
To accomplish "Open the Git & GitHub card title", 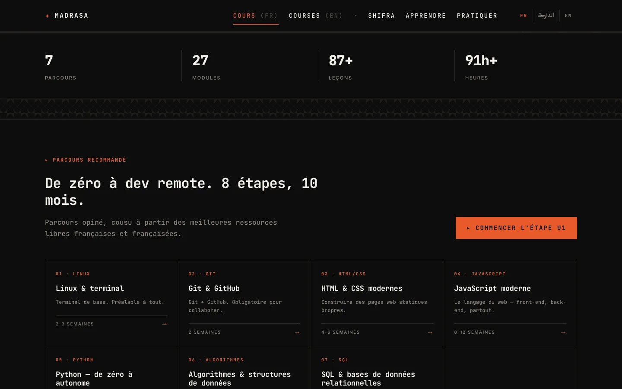I will tap(214, 288).
